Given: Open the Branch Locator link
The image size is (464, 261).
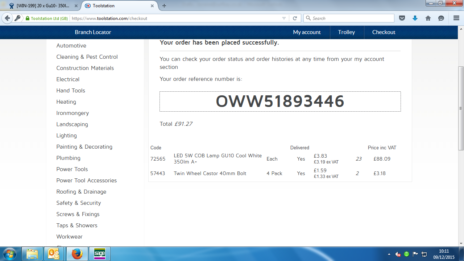Looking at the screenshot, I should [x=93, y=32].
